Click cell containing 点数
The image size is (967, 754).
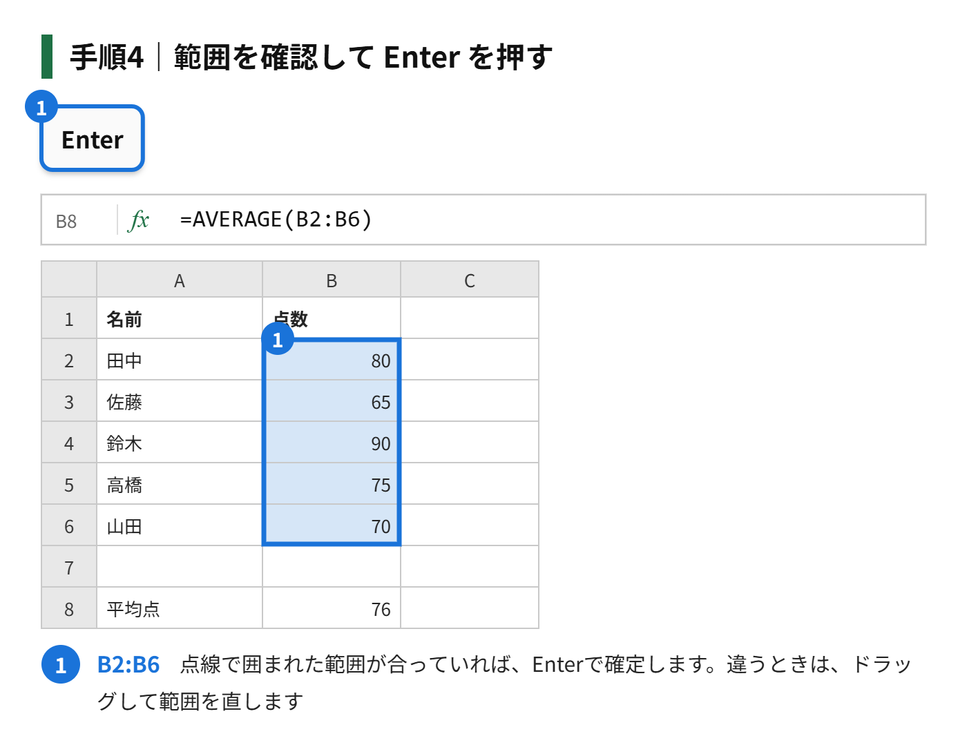coord(332,318)
